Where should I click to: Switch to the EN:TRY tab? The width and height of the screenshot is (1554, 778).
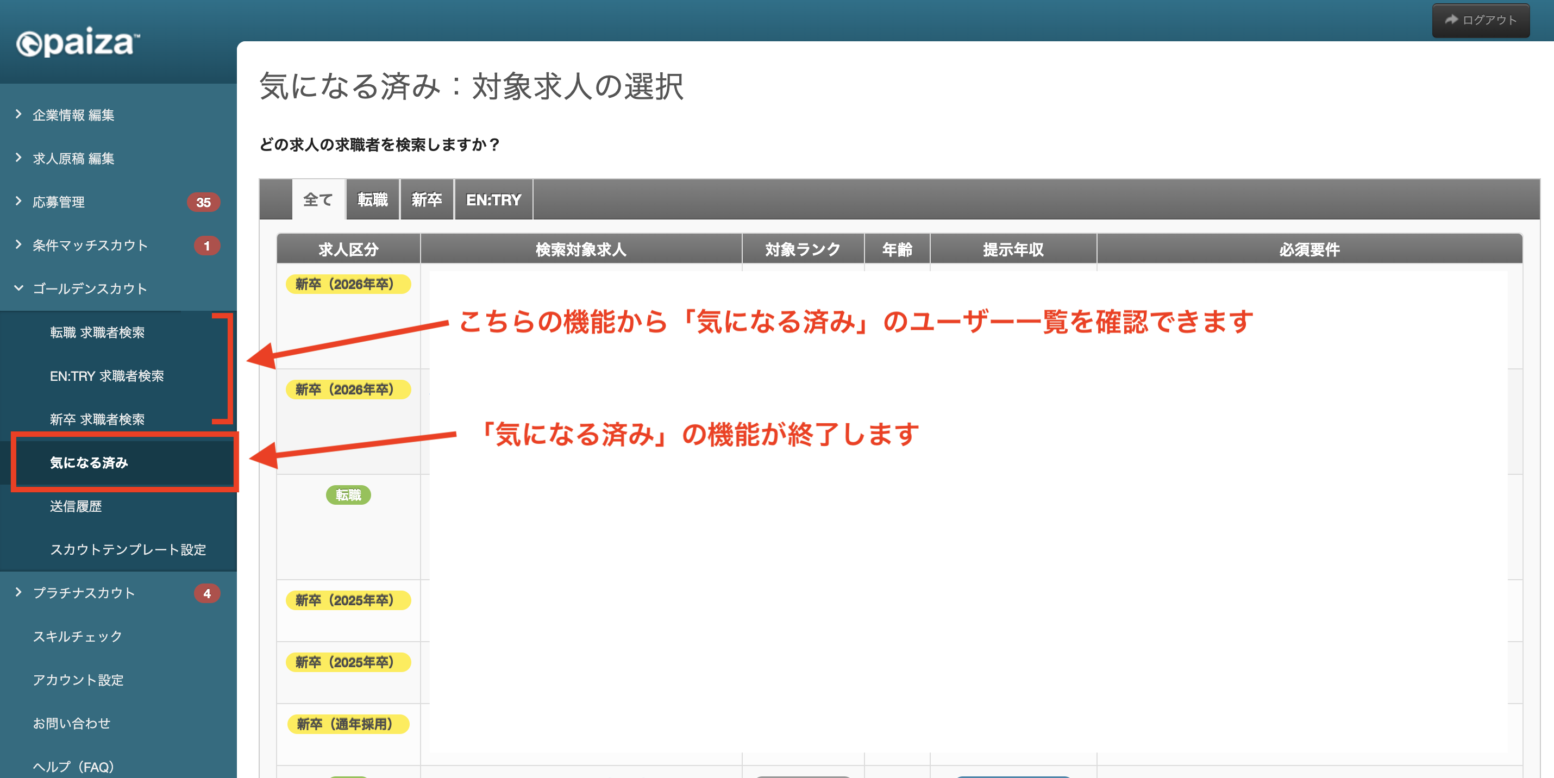(x=493, y=199)
